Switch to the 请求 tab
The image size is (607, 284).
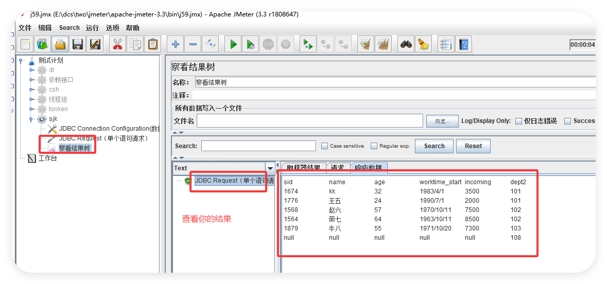coord(338,168)
